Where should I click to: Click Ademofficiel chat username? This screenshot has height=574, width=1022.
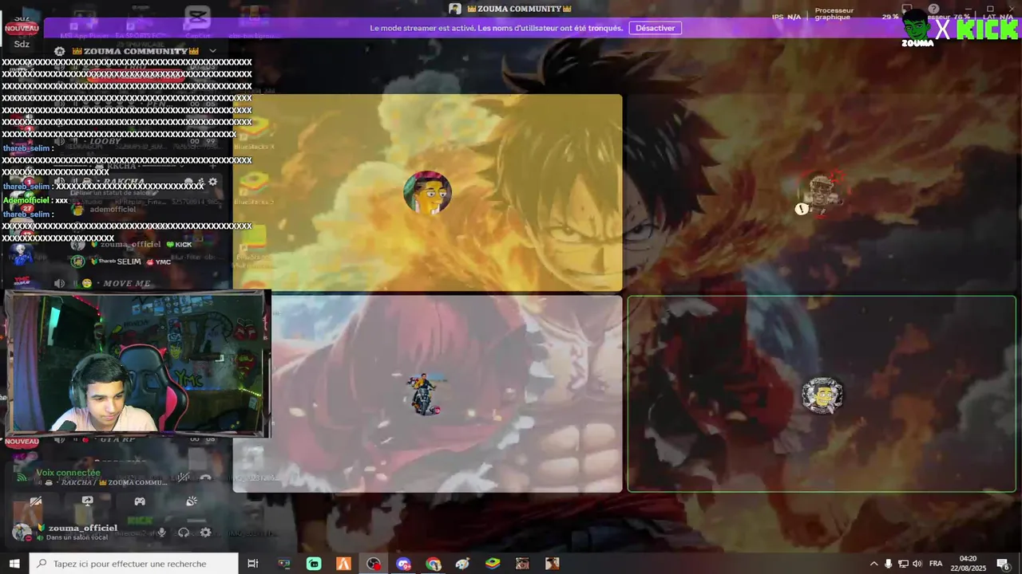(26, 200)
